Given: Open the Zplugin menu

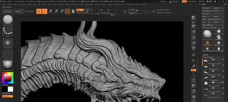Looking at the screenshot, I should (x=137, y=4).
